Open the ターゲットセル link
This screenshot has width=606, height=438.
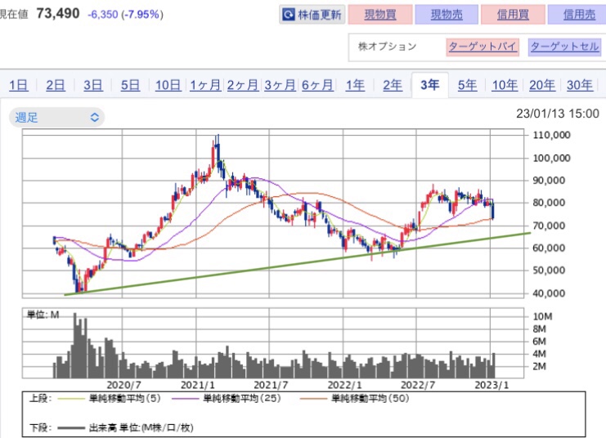(564, 47)
